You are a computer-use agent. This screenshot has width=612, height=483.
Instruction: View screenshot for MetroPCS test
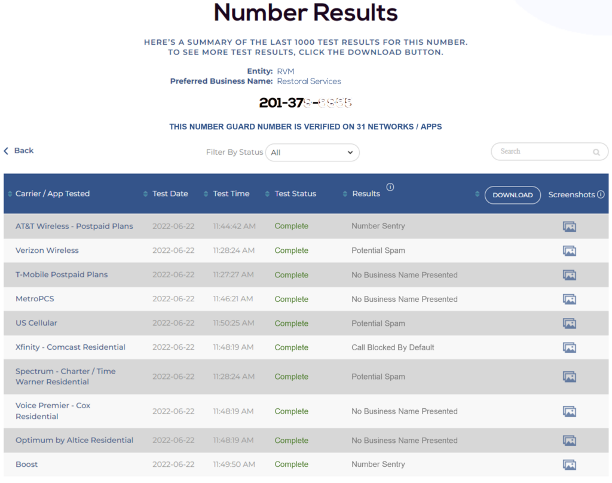(569, 299)
